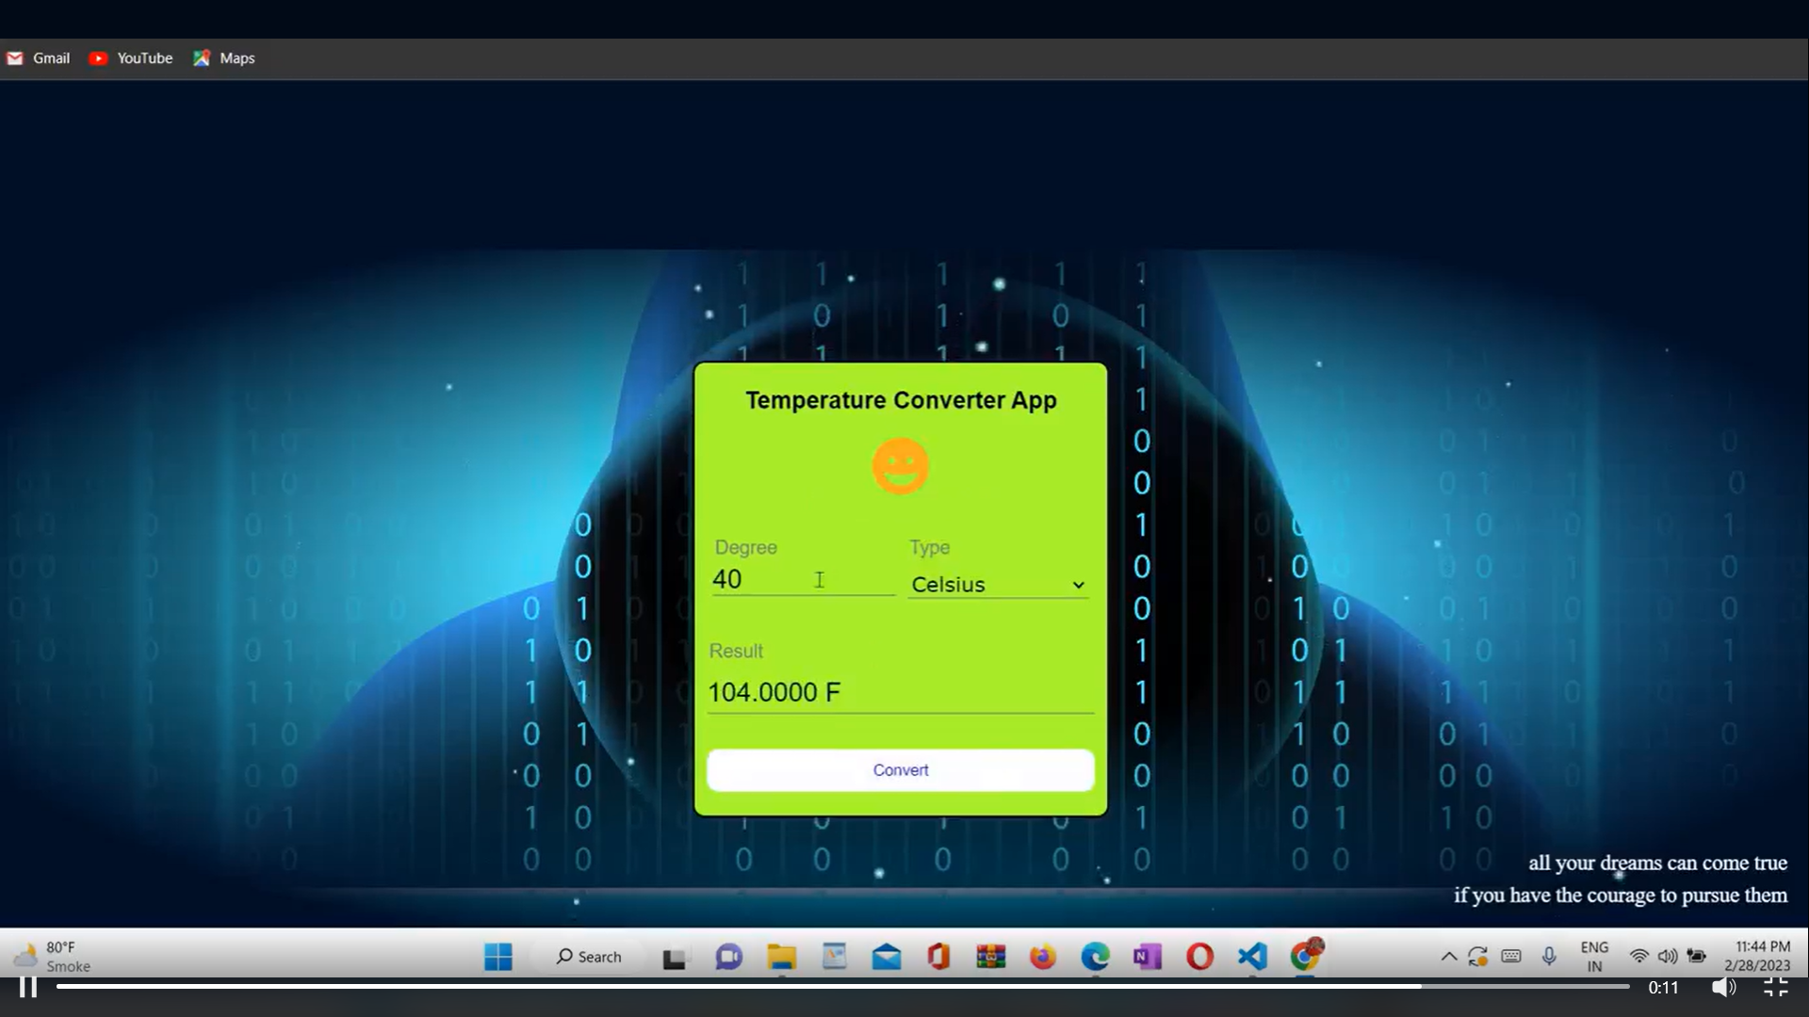Expand hidden icons in the system tray
This screenshot has width=1809, height=1017.
tap(1448, 956)
